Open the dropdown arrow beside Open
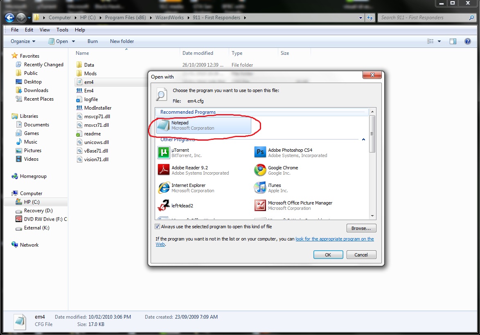This screenshot has width=480, height=335. click(x=74, y=41)
